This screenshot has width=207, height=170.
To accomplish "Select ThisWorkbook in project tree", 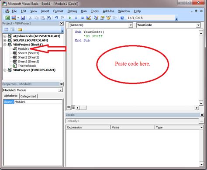I will [27, 66].
